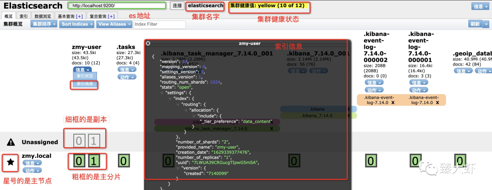The image size is (492, 190).
Task: Click the star master-node icon for zmy.local
Action: click(10, 162)
